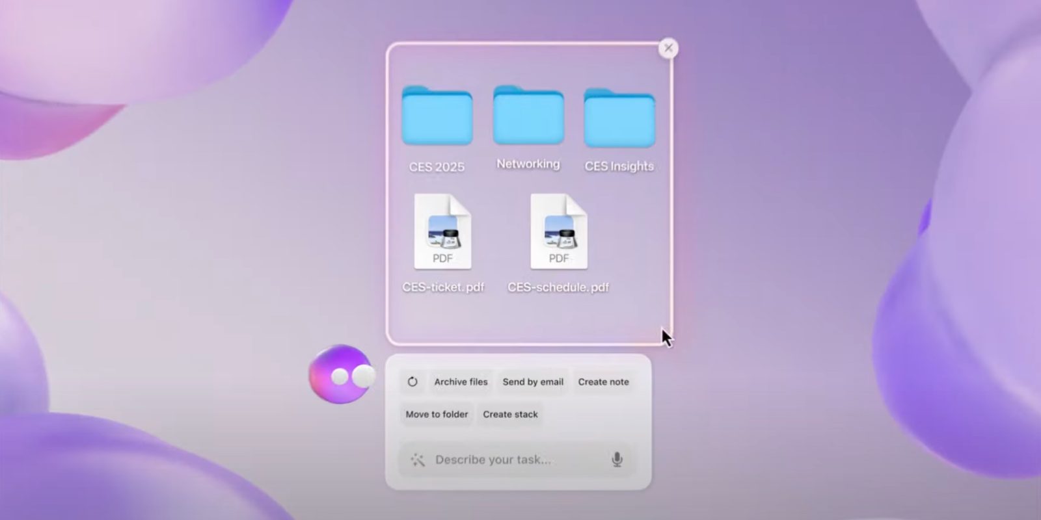This screenshot has height=520, width=1041.
Task: Close the file selection panel
Action: point(668,48)
